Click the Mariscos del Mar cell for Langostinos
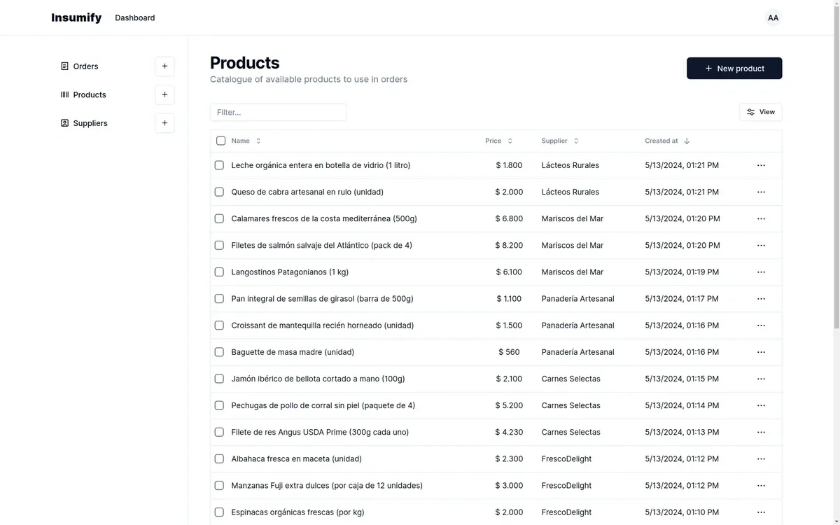Image resolution: width=840 pixels, height=525 pixels. pos(573,272)
